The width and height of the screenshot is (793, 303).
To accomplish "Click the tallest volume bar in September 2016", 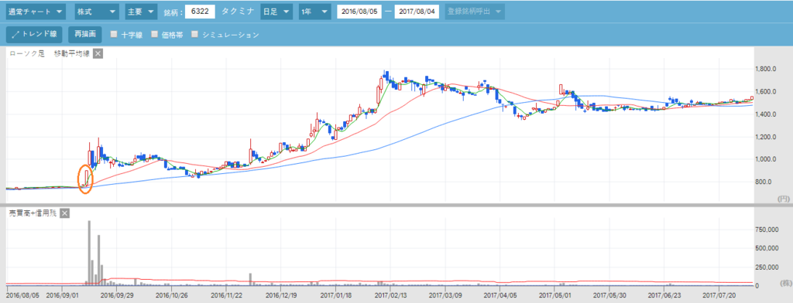I will (89, 253).
